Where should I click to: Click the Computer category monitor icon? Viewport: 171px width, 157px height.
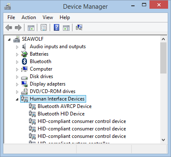tap(24, 69)
